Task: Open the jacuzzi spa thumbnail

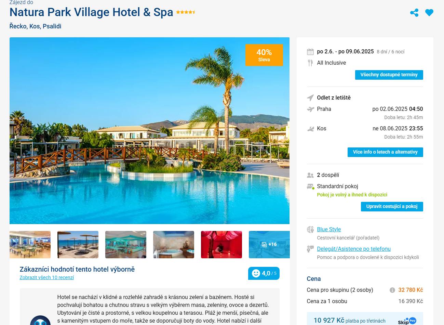Action: [174, 245]
